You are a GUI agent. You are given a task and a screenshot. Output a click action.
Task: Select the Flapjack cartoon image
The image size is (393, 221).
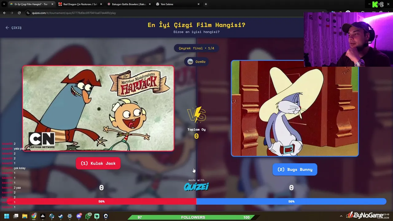pyautogui.click(x=98, y=108)
